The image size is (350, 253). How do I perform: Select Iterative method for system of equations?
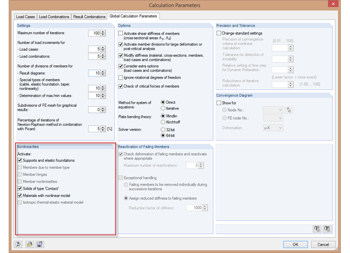point(163,108)
